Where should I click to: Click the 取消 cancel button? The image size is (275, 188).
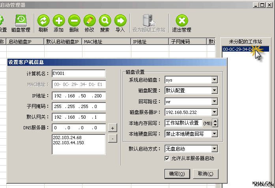(x=206, y=174)
